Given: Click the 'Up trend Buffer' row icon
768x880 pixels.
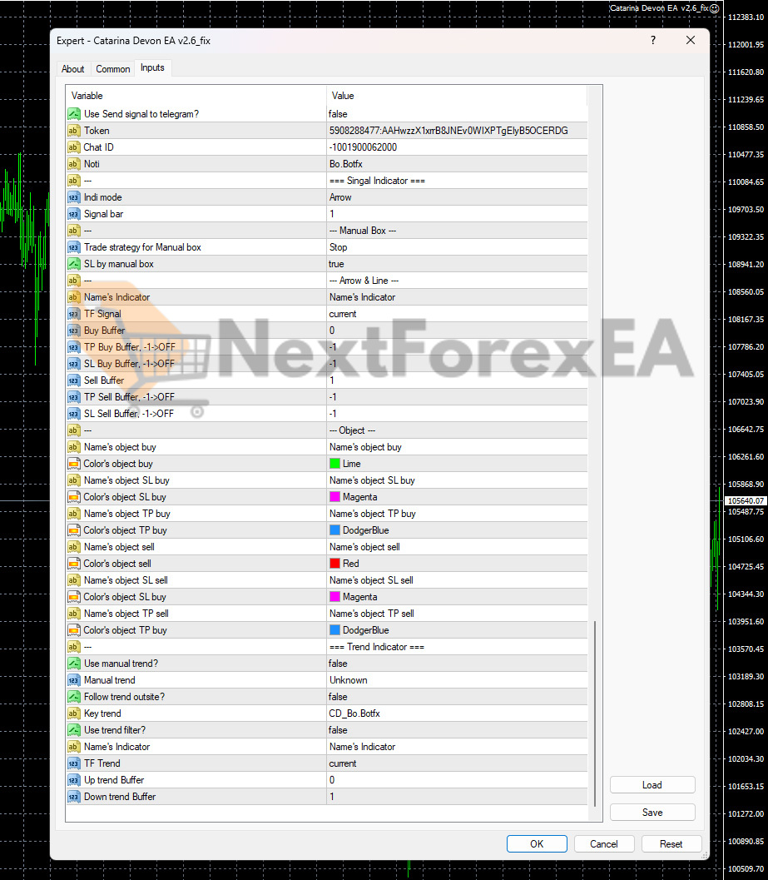Looking at the screenshot, I should (x=74, y=780).
